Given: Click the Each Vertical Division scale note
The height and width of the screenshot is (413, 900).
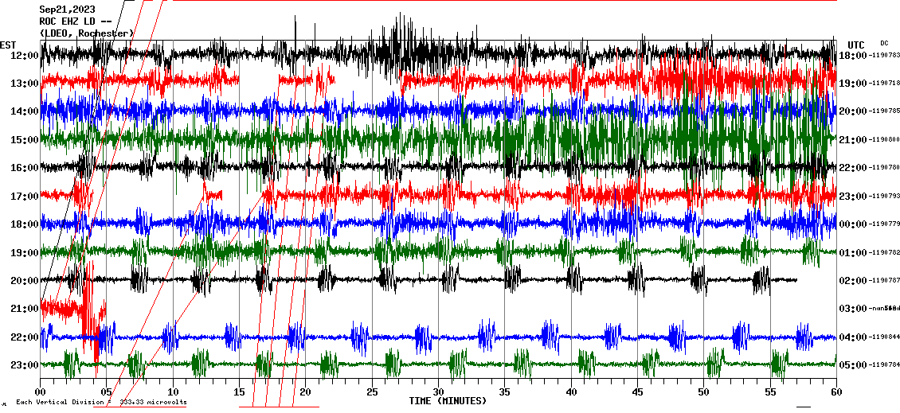Looking at the screenshot, I should [100, 403].
